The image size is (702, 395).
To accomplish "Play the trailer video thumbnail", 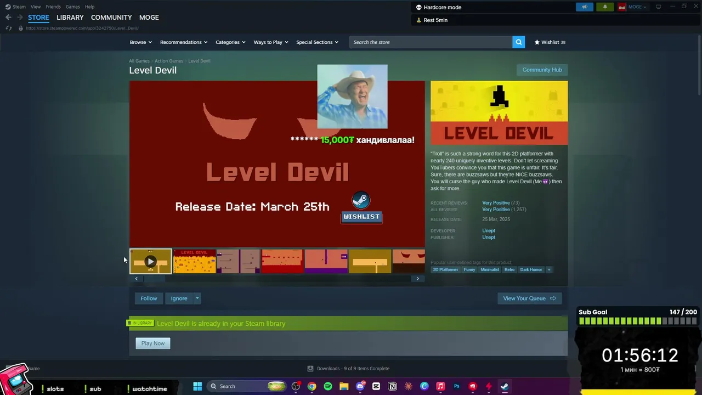I will (x=150, y=262).
